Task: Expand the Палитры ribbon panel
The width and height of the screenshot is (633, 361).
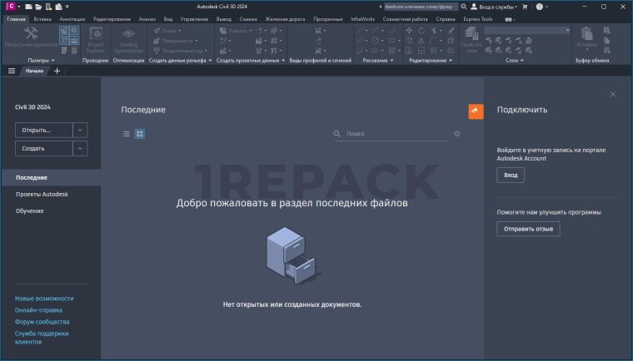Action: pyautogui.click(x=42, y=61)
